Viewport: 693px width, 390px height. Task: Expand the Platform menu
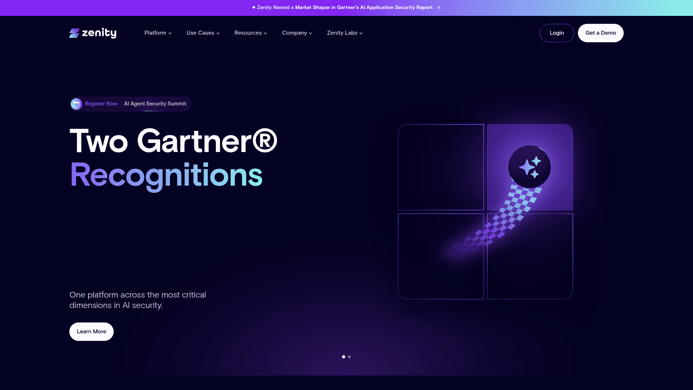(x=158, y=33)
